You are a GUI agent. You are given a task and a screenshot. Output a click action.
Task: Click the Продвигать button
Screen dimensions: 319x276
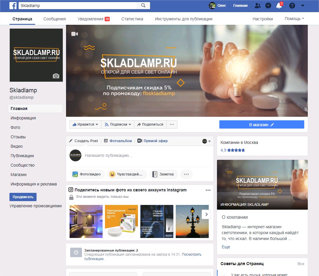pyautogui.click(x=23, y=197)
